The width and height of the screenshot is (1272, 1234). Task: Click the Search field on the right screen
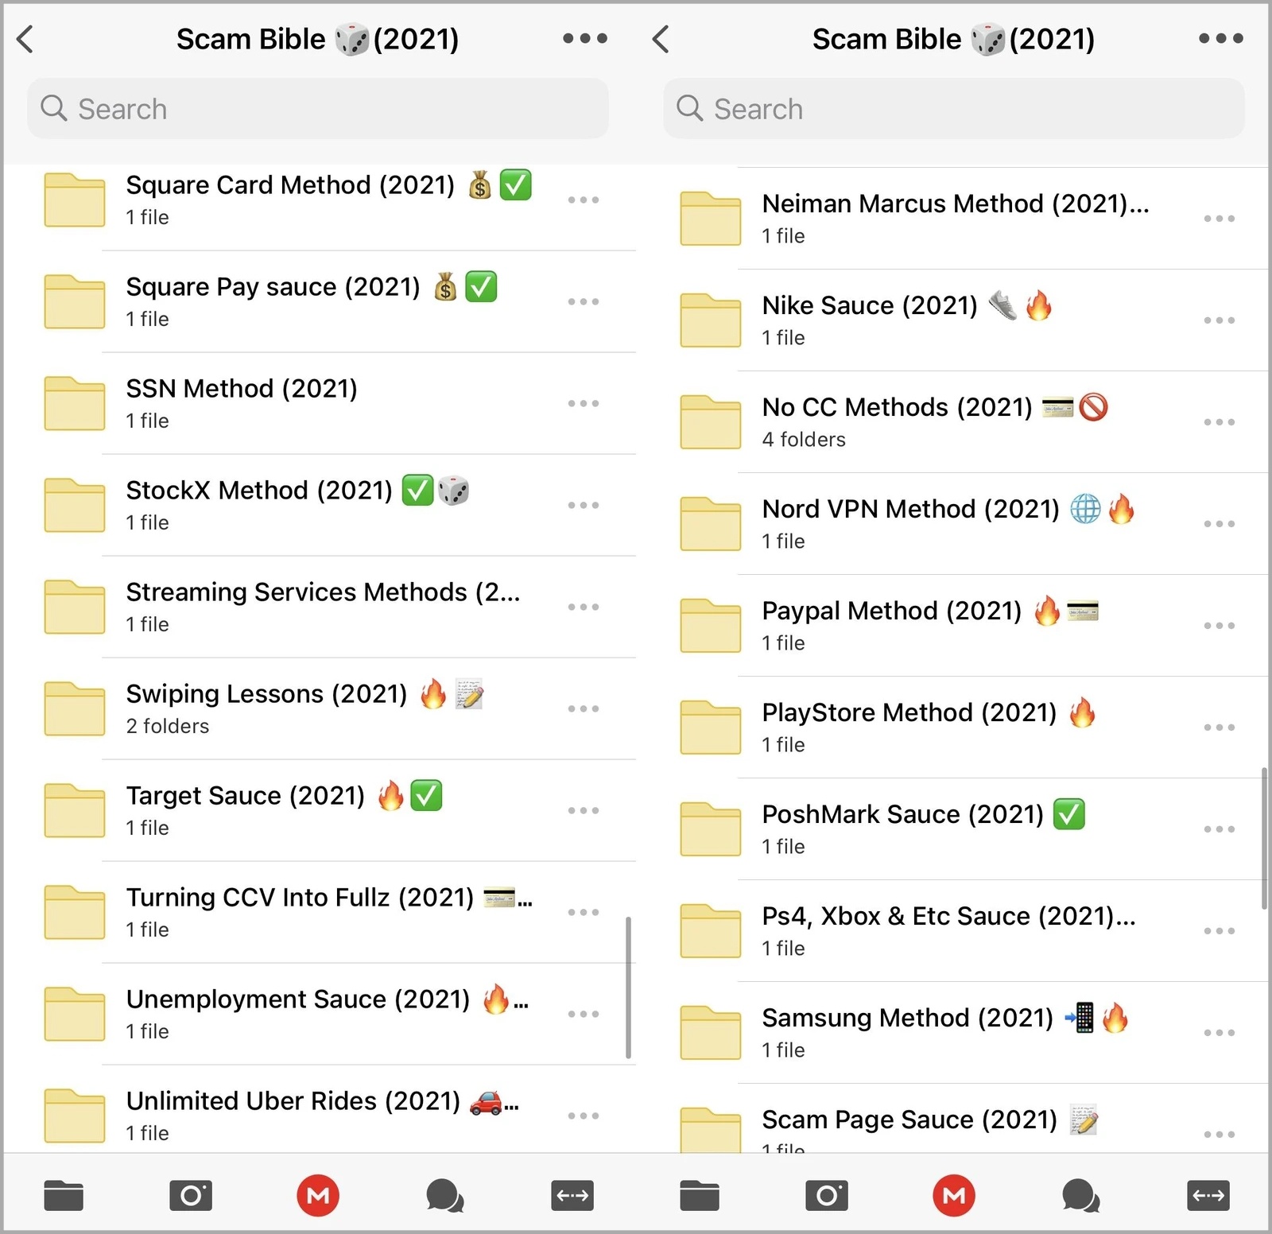[x=954, y=109]
